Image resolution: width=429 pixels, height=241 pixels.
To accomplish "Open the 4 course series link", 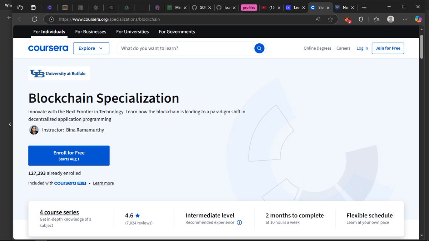I will [59, 212].
